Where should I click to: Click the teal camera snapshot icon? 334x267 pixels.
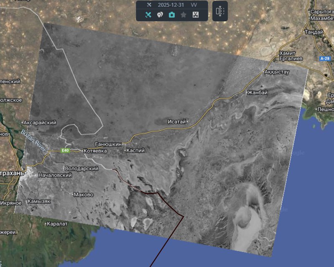point(171,15)
